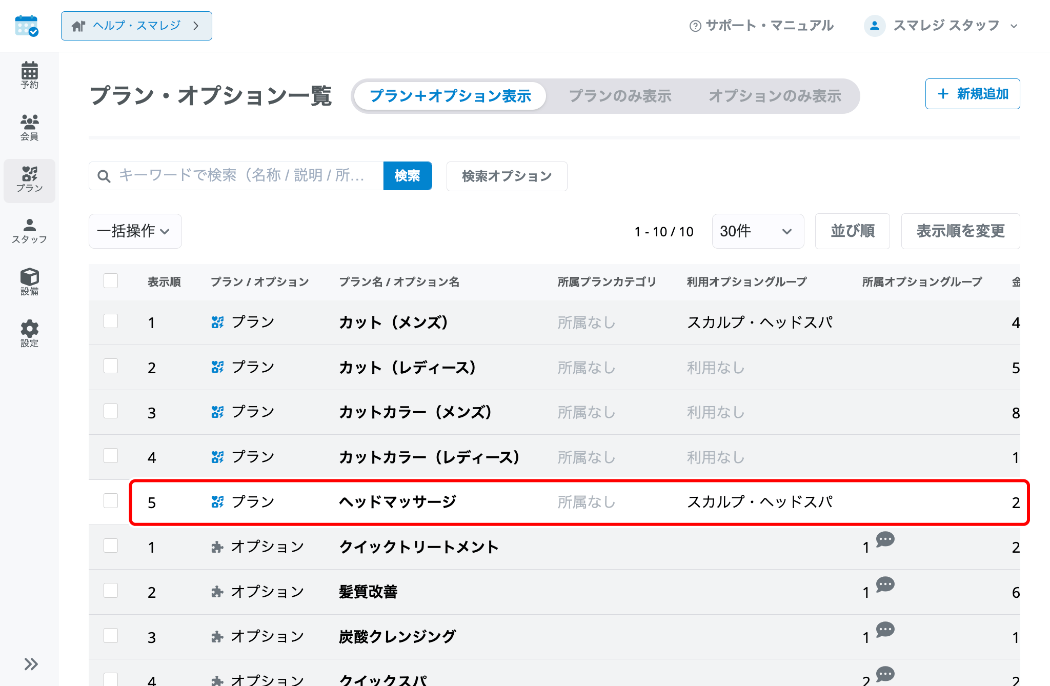
Task: Click the 検索オプション button
Action: (x=507, y=176)
